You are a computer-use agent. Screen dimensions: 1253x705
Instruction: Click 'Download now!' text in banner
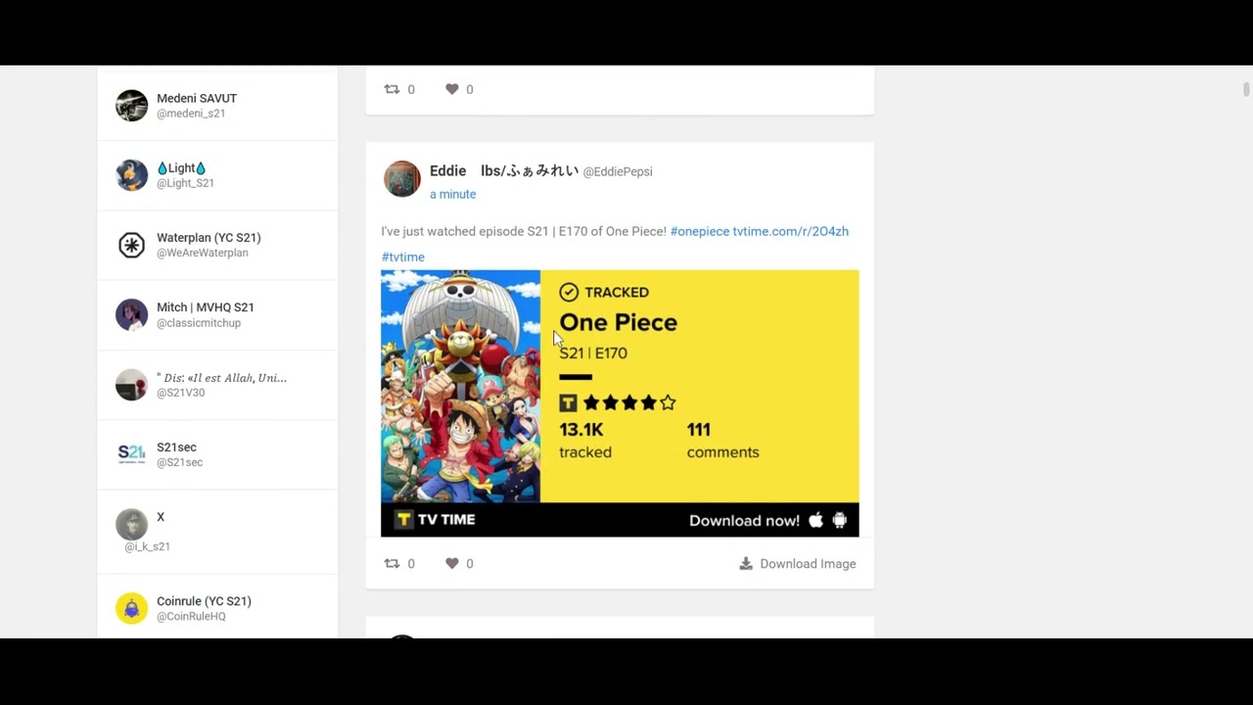tap(744, 520)
